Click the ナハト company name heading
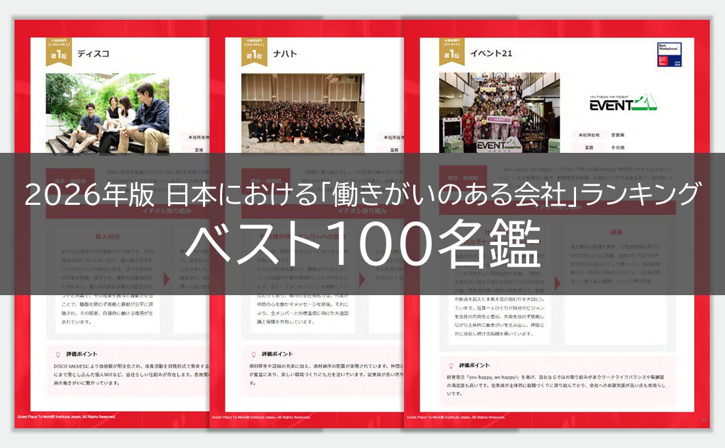The width and height of the screenshot is (725, 448). click(285, 54)
